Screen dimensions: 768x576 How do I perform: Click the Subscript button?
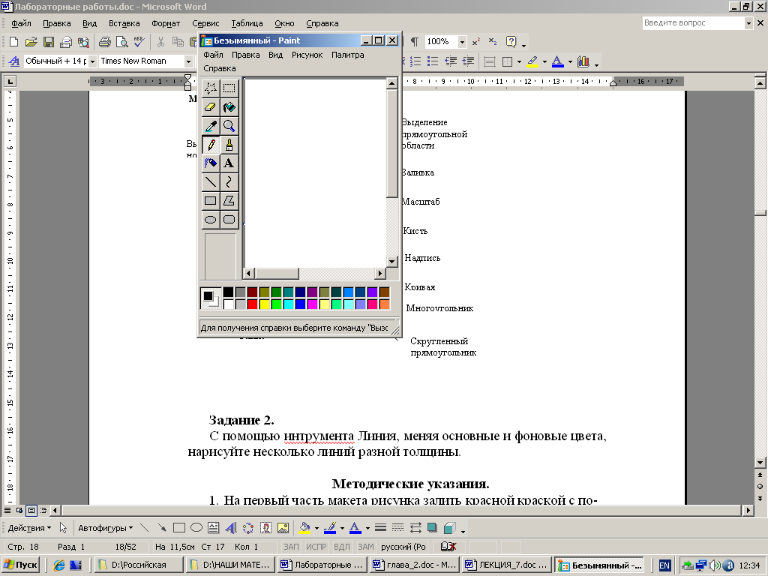pos(493,42)
